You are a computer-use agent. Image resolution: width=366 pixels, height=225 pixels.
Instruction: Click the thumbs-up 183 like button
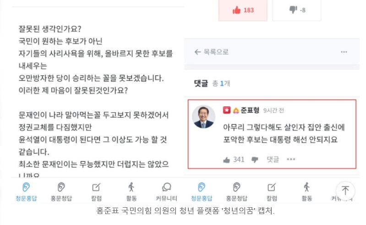pyautogui.click(x=243, y=10)
